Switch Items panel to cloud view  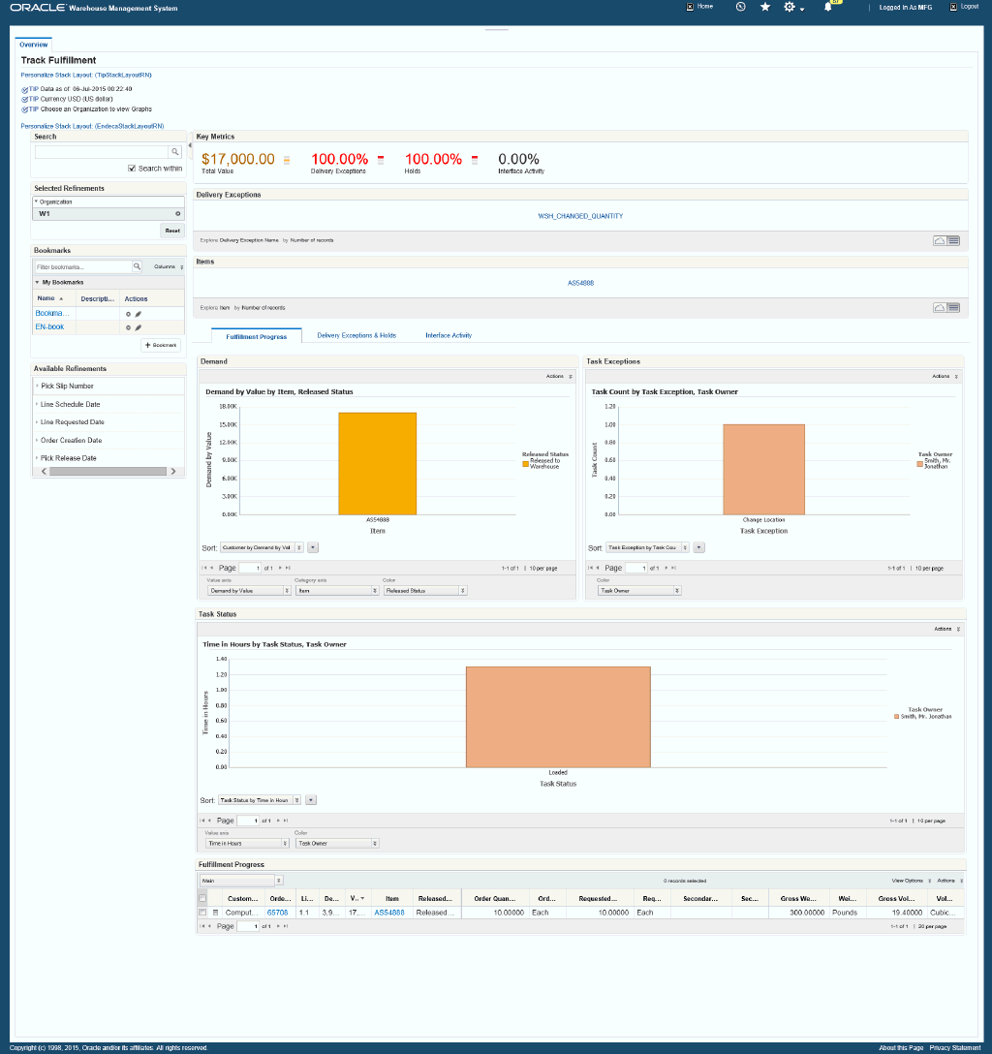940,308
